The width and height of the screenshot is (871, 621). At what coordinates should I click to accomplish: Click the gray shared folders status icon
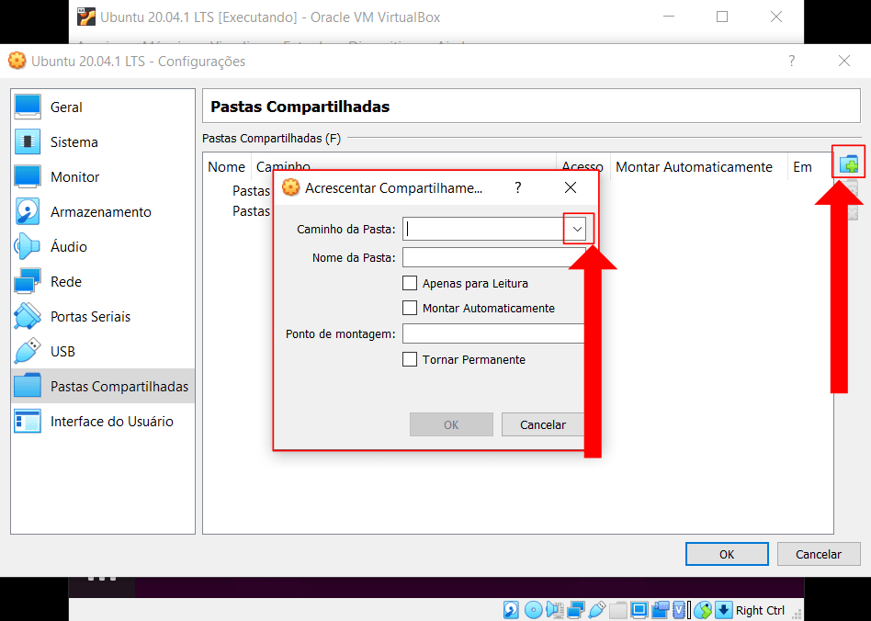click(618, 610)
